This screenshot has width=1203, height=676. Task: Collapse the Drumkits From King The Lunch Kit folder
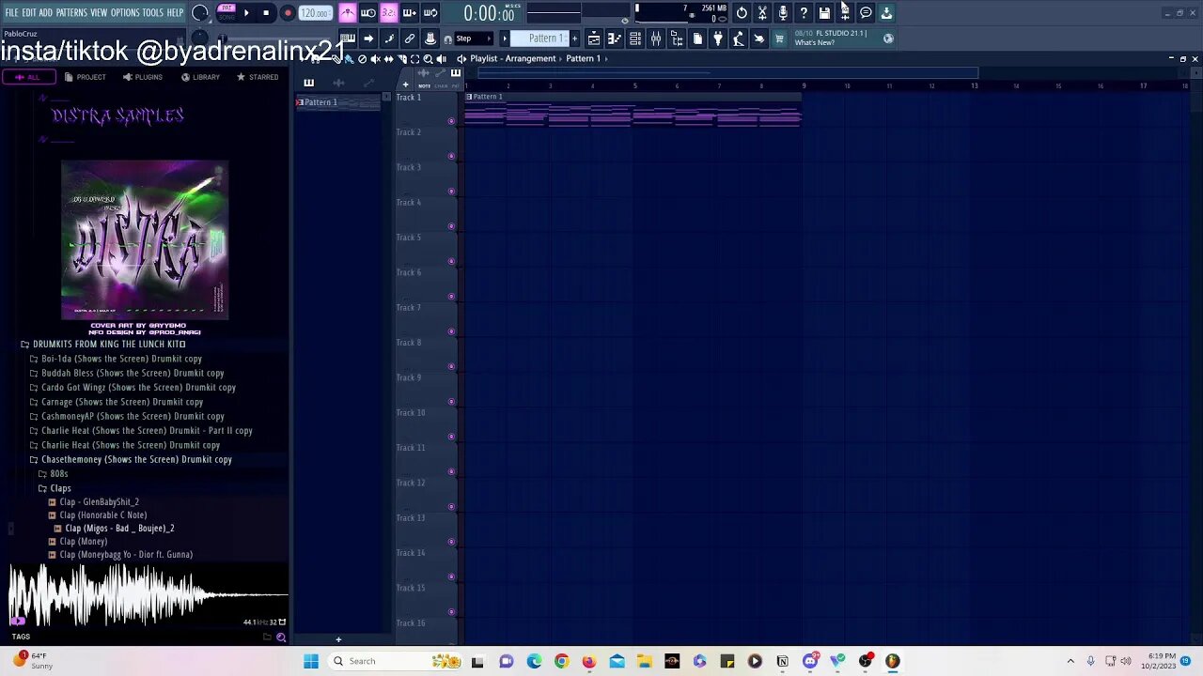[x=103, y=345]
